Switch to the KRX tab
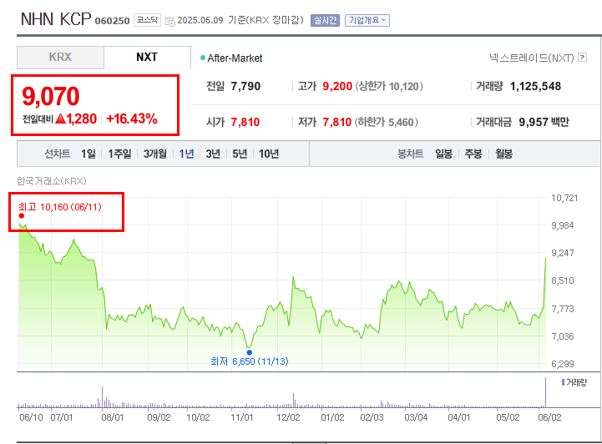The image size is (602, 444). pos(60,58)
